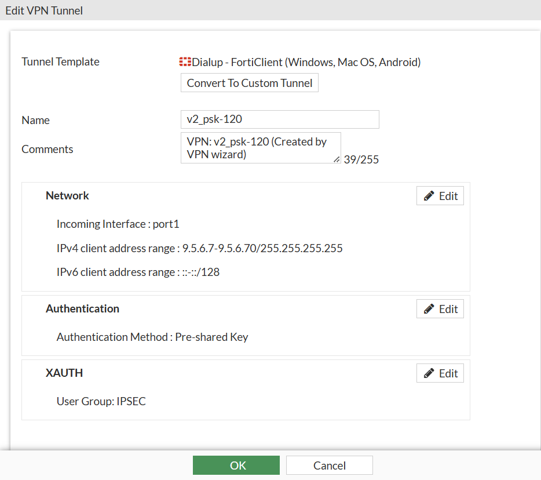Click the pencil icon in Authentication section
Screen dimensions: 541x480
click(429, 309)
